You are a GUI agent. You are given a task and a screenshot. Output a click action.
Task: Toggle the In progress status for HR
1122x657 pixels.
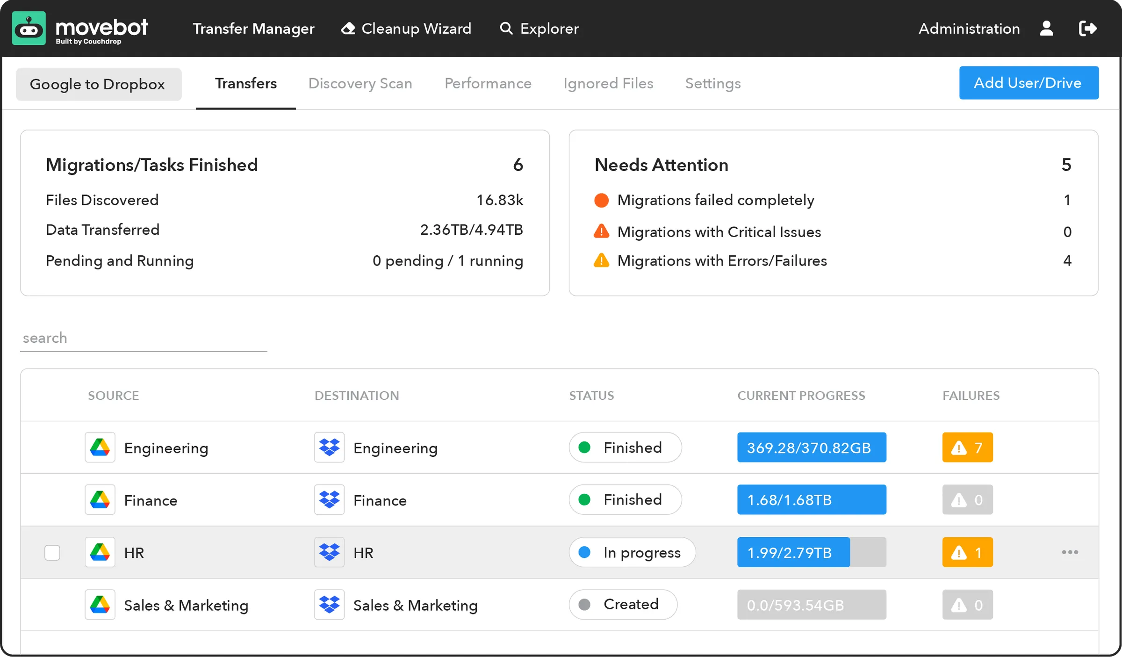(x=632, y=552)
